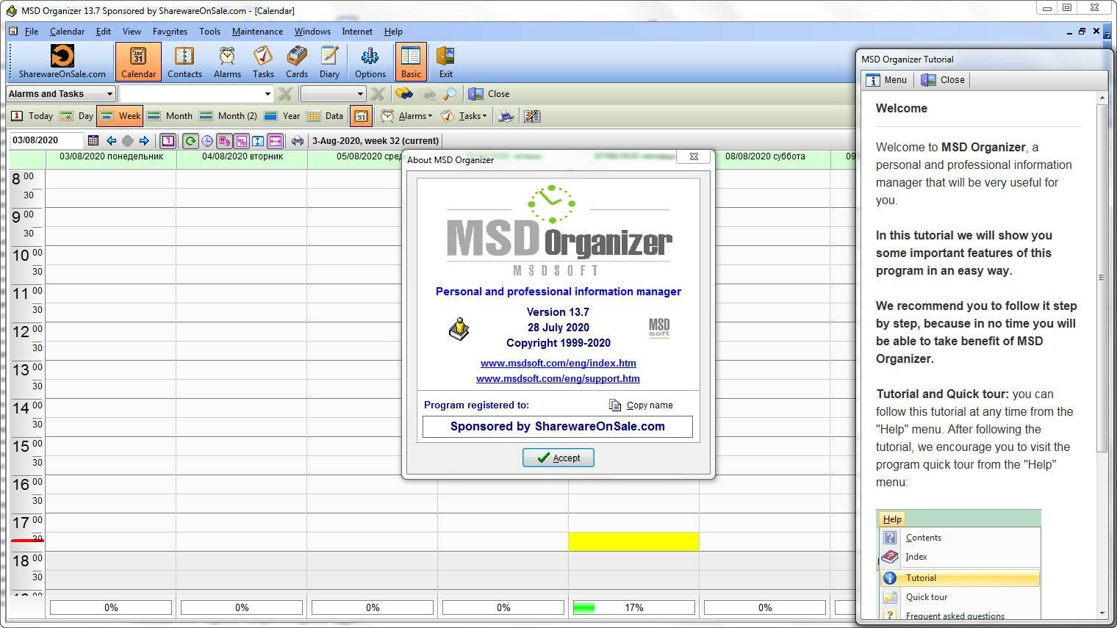The width and height of the screenshot is (1117, 628).
Task: Open the Help menu in menu bar
Action: [393, 32]
